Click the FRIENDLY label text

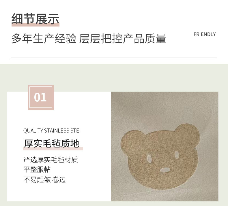(x=205, y=34)
